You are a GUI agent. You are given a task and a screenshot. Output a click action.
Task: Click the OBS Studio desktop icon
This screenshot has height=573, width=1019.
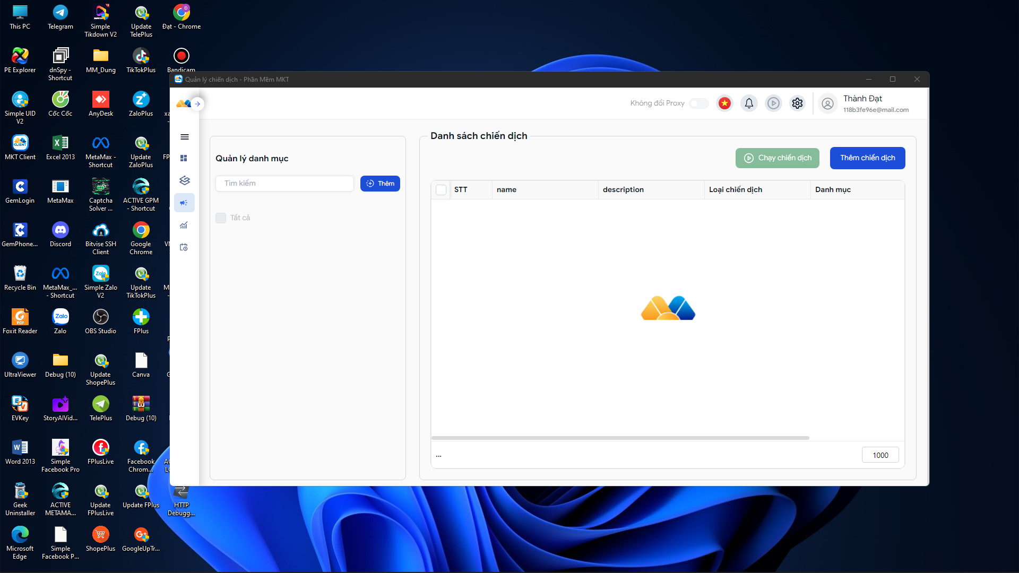[x=101, y=322]
